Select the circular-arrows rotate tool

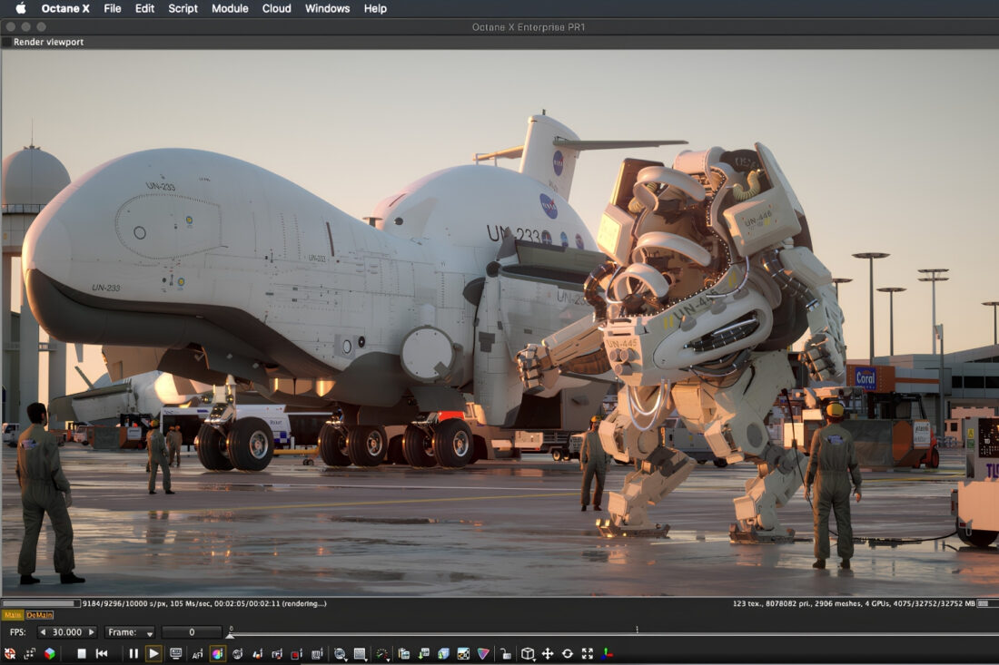567,653
